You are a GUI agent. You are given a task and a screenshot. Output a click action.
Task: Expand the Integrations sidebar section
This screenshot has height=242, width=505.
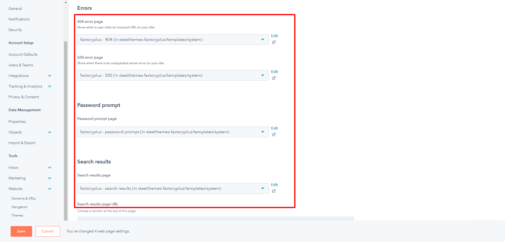[x=50, y=76]
